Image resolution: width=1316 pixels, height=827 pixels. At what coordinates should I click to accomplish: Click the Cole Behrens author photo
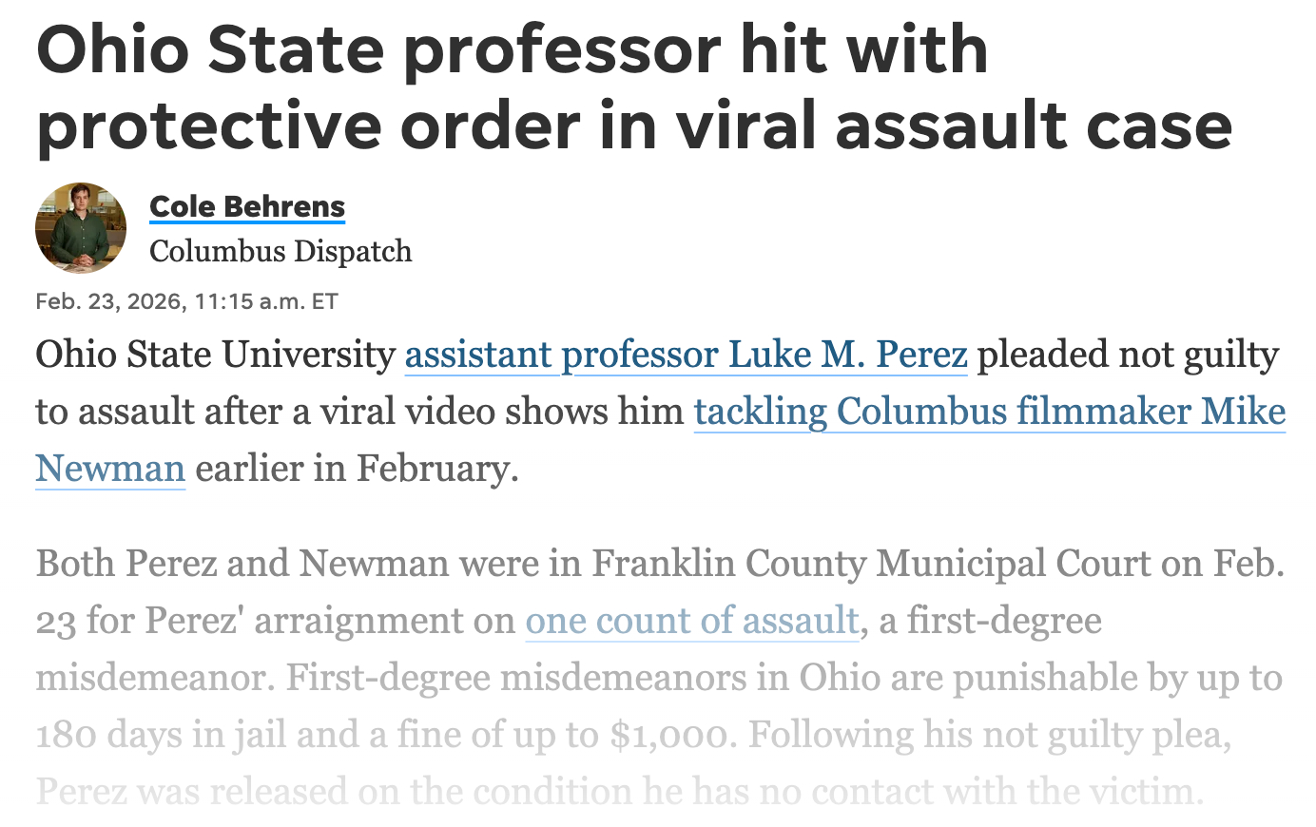coord(81,228)
